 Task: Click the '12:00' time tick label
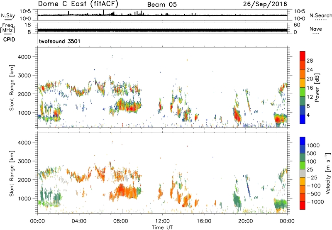click(x=162, y=221)
